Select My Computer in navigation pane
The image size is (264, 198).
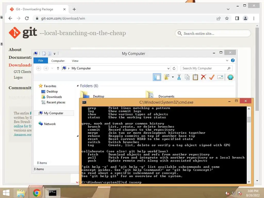(x=54, y=113)
